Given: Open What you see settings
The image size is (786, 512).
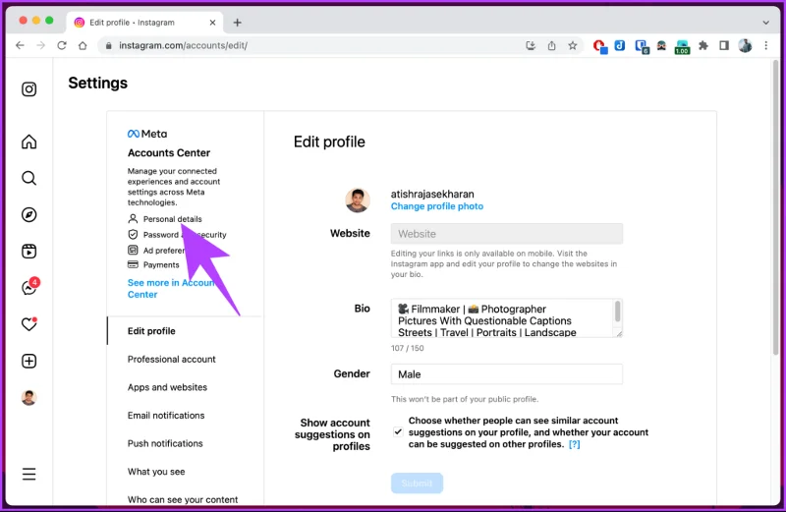Looking at the screenshot, I should pos(156,472).
